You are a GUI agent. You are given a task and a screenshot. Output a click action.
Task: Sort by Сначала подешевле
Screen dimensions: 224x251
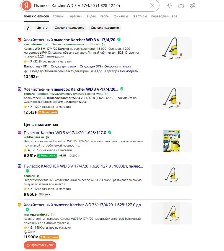(69, 28)
